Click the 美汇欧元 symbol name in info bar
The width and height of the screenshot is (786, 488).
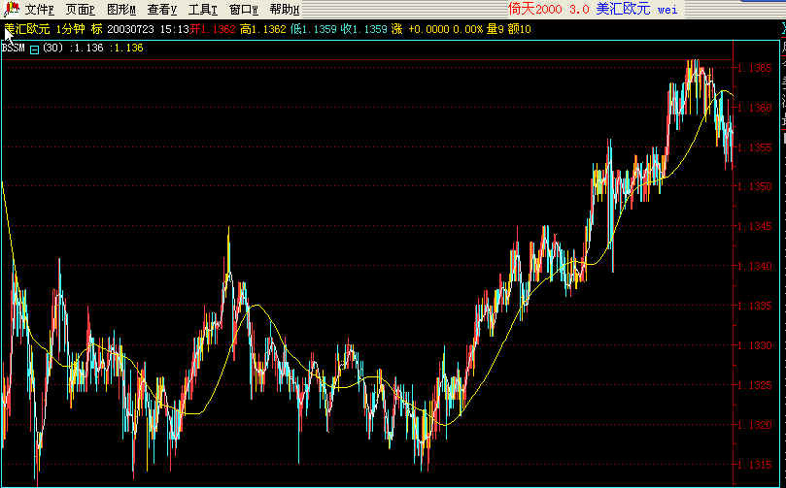[27, 29]
